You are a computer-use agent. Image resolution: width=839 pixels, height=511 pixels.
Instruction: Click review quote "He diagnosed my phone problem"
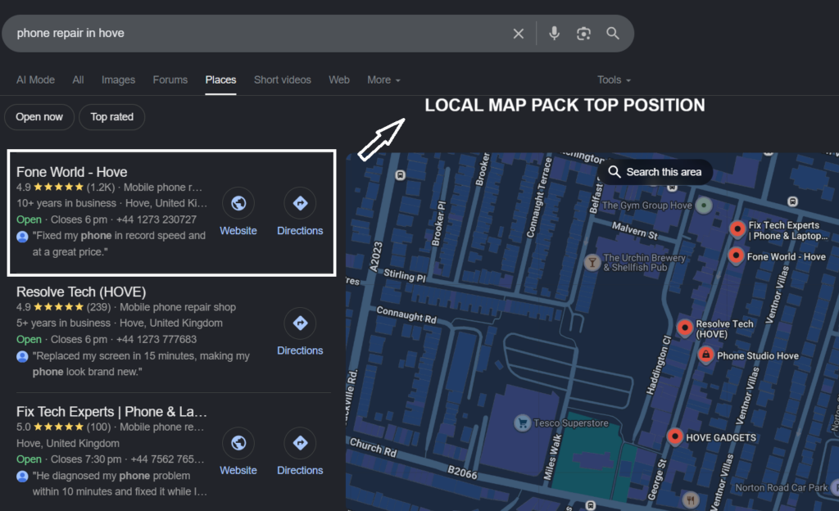click(x=120, y=483)
